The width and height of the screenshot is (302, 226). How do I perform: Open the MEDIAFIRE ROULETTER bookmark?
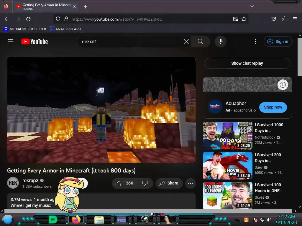pos(25,29)
